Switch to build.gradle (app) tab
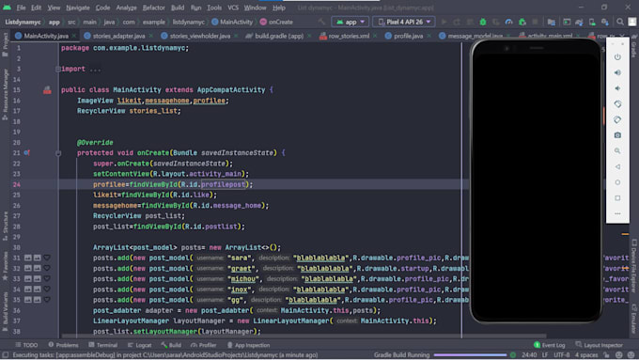This screenshot has width=639, height=360. click(279, 36)
